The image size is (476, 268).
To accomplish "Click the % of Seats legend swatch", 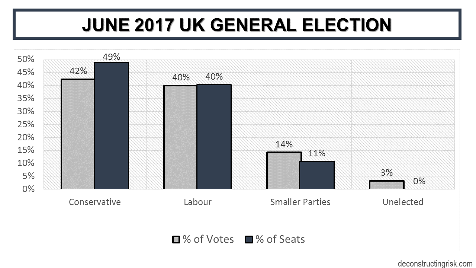I will 249,239.
